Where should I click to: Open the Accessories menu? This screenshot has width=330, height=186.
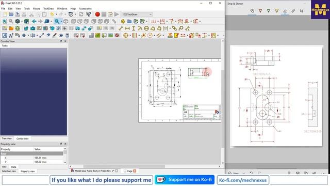click(x=85, y=9)
